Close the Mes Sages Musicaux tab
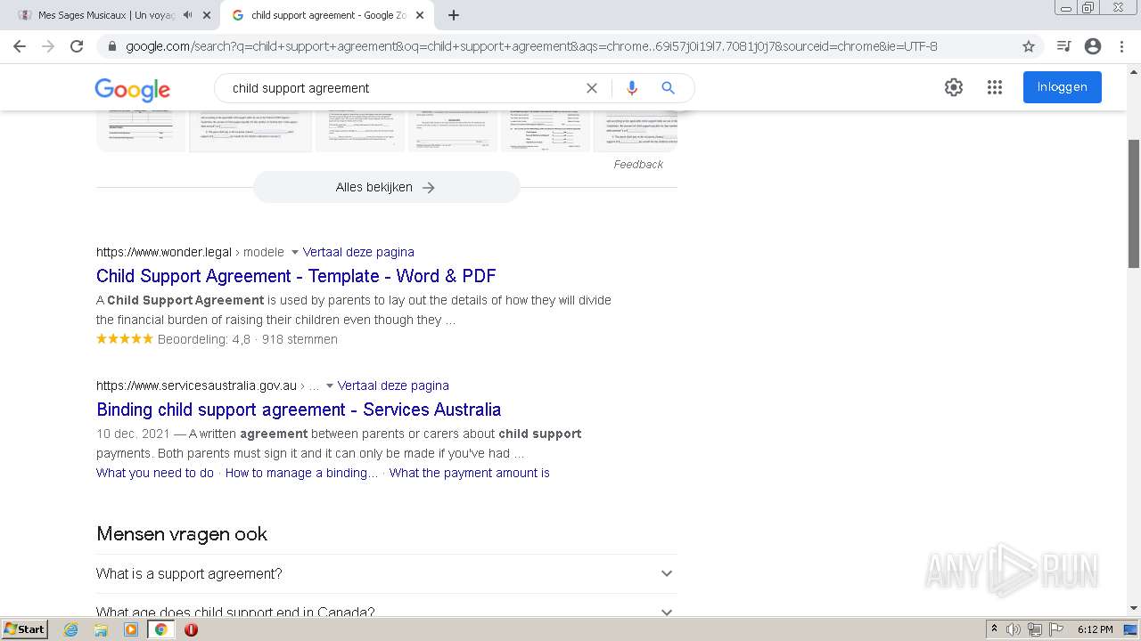The width and height of the screenshot is (1141, 641). [208, 15]
